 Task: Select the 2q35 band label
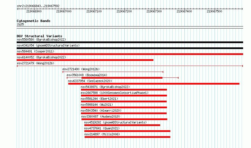20,24
